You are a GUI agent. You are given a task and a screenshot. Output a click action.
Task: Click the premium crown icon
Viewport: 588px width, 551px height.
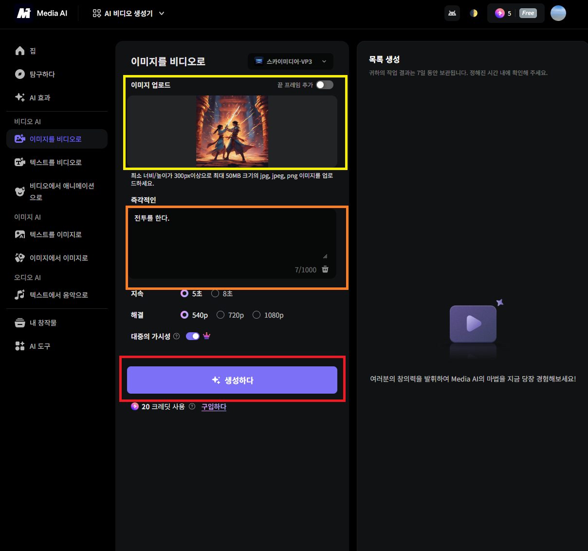coord(206,336)
